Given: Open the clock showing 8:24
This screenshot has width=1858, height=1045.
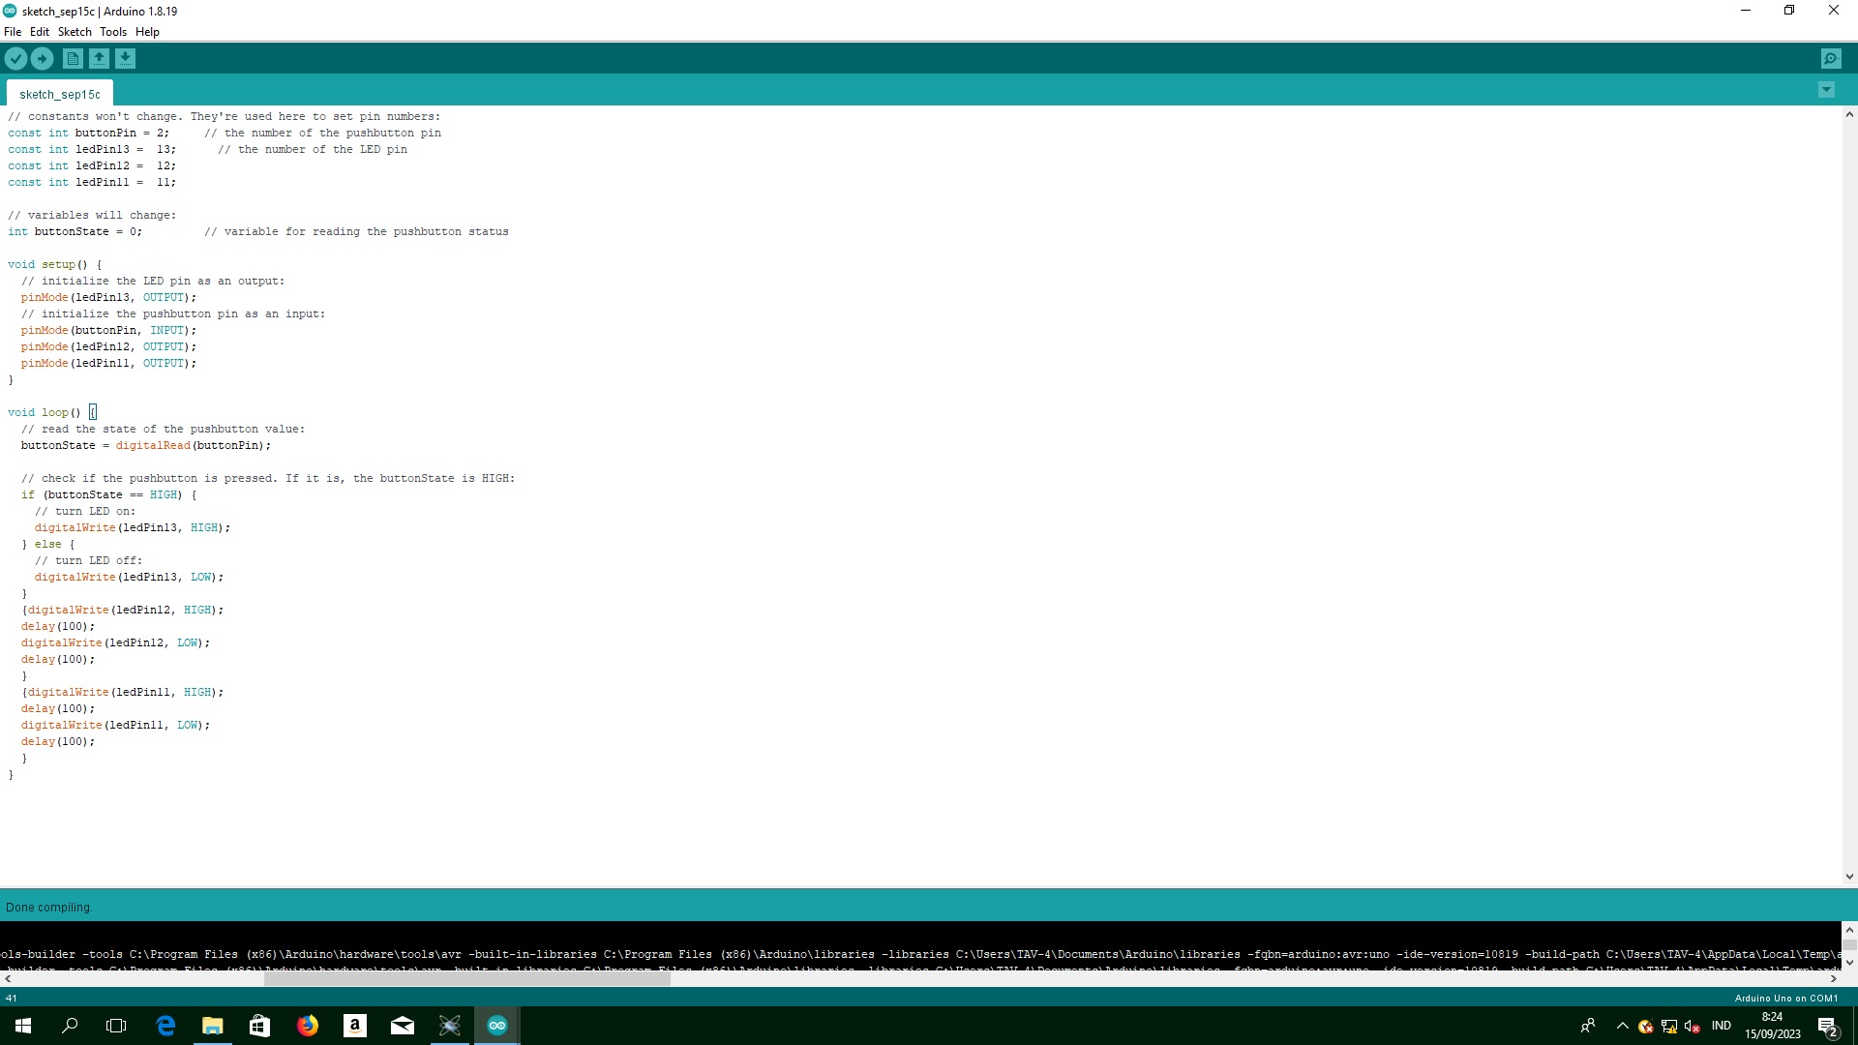Looking at the screenshot, I should (x=1772, y=1026).
